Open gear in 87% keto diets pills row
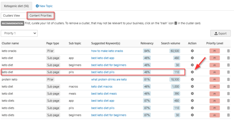The height and width of the screenshot is (121, 234). (x=192, y=108)
